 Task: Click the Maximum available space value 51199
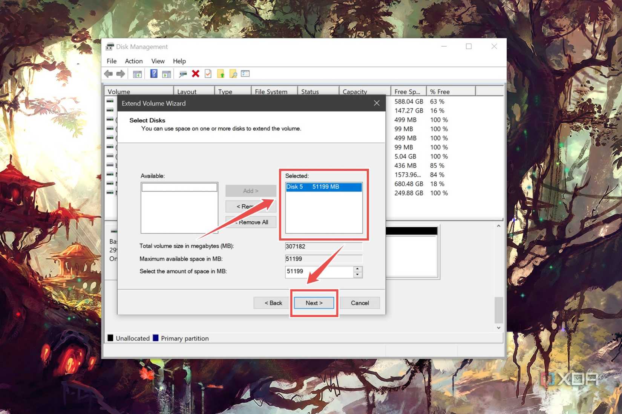[324, 259]
